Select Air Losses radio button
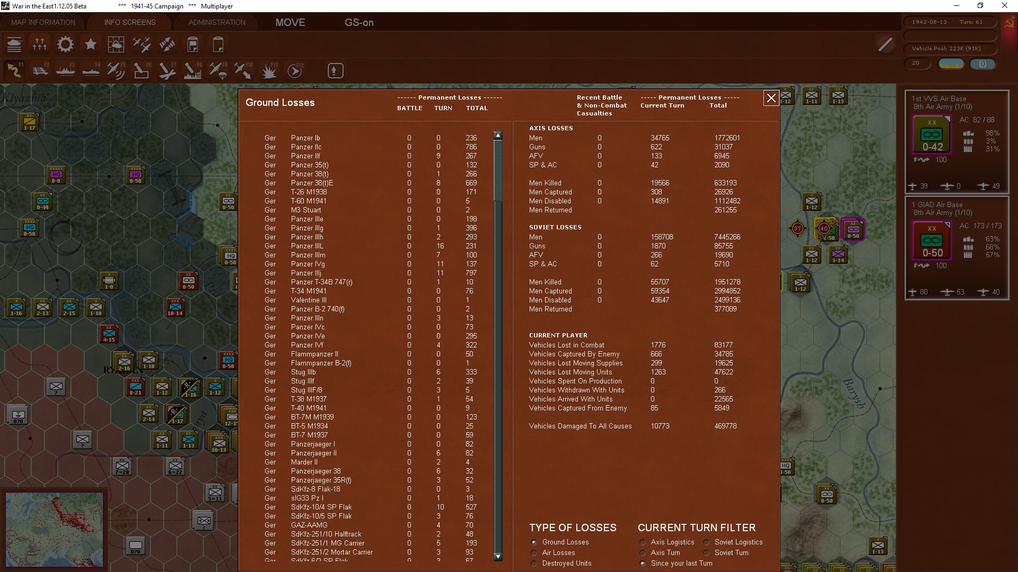The width and height of the screenshot is (1018, 572). 534,552
